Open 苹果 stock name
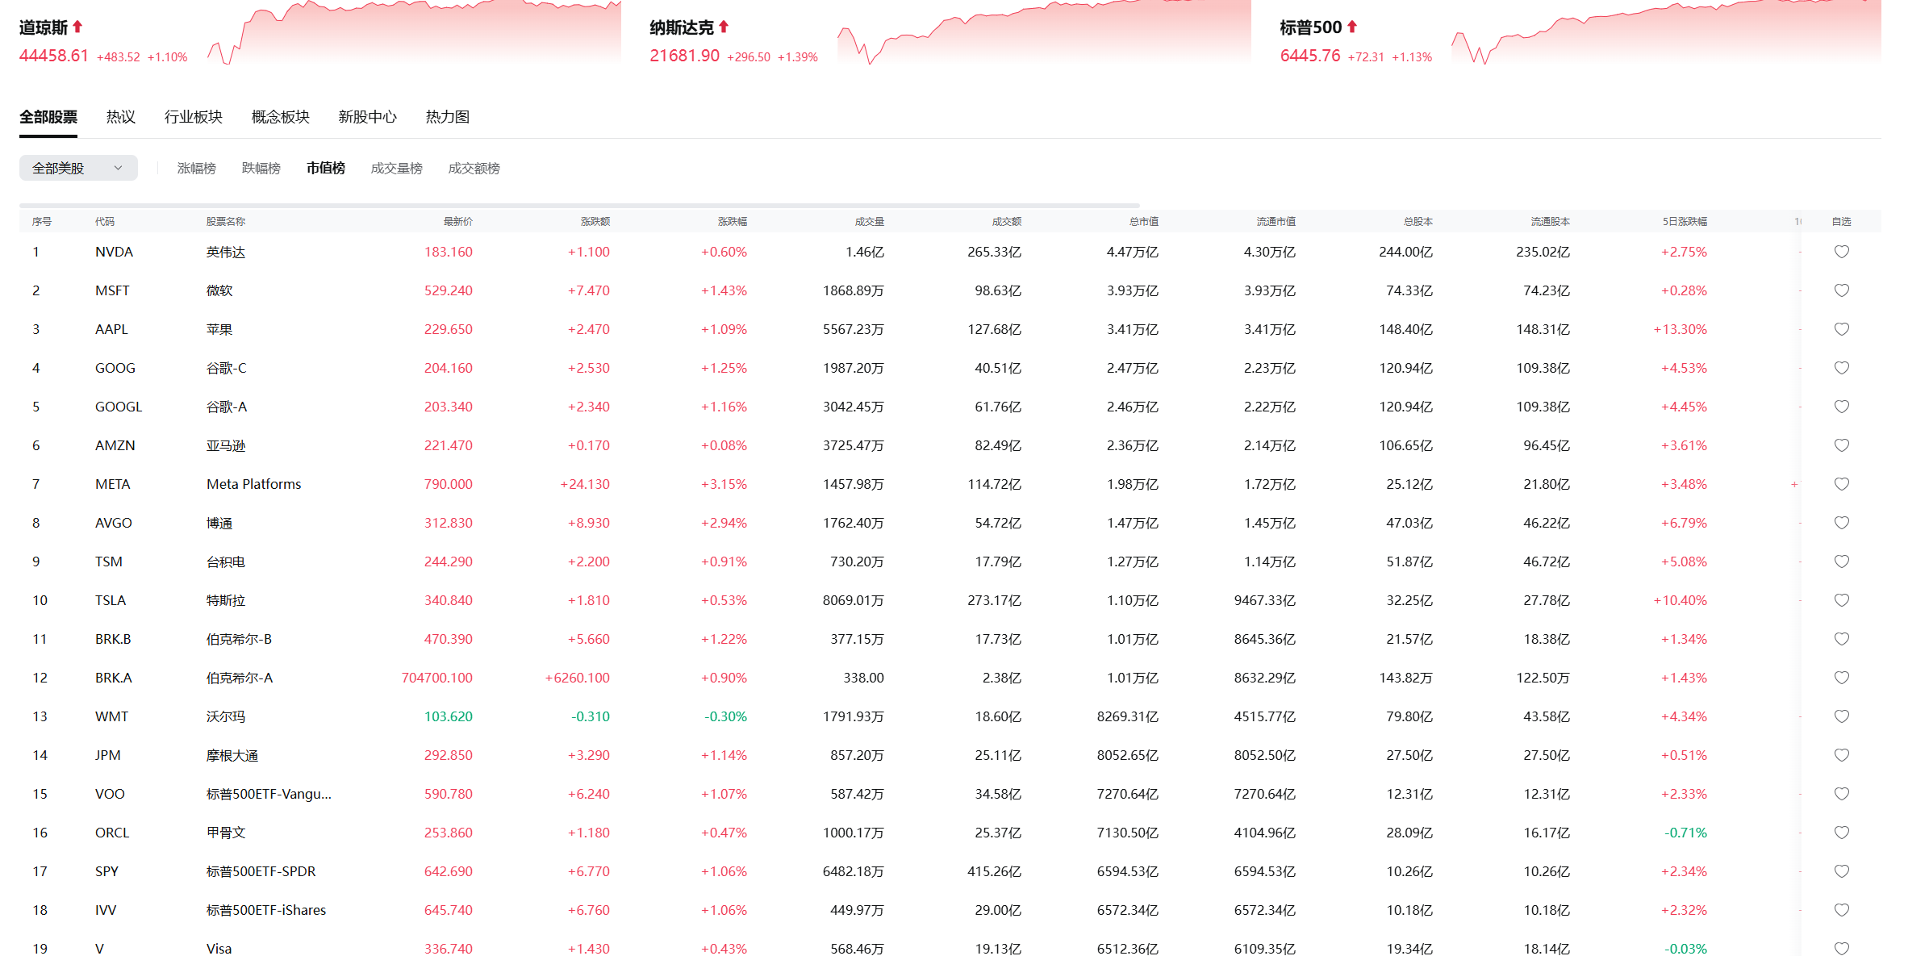The height and width of the screenshot is (956, 1929). coord(219,329)
